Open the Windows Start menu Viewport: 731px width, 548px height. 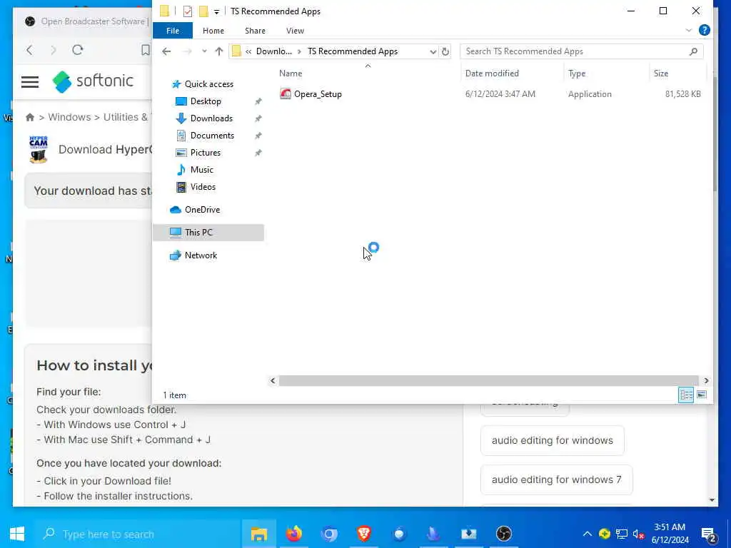[x=17, y=534]
